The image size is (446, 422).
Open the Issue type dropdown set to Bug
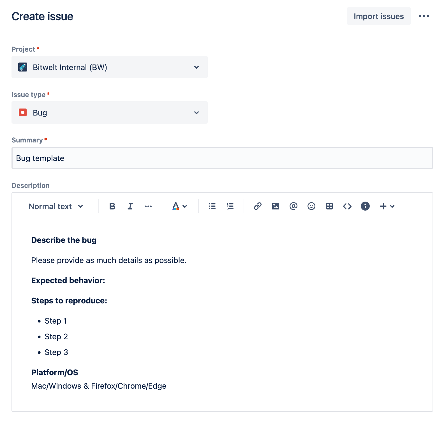pos(109,113)
